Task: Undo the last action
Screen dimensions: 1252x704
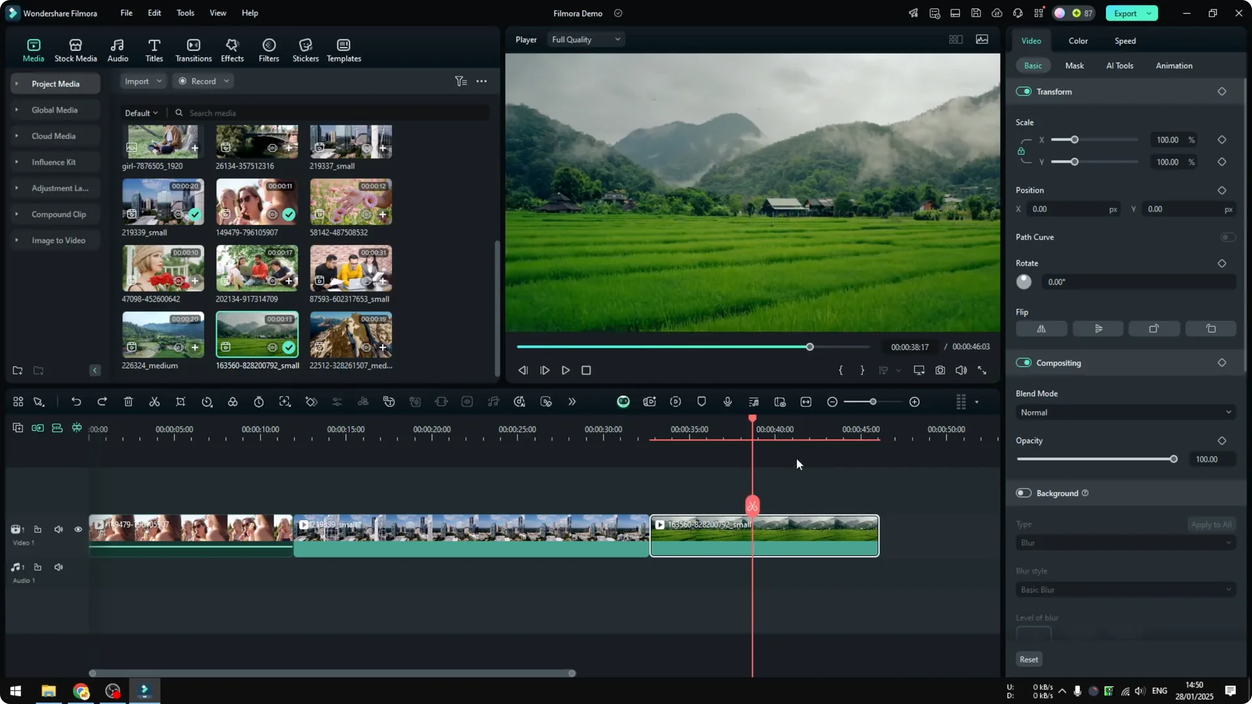Action: click(76, 402)
